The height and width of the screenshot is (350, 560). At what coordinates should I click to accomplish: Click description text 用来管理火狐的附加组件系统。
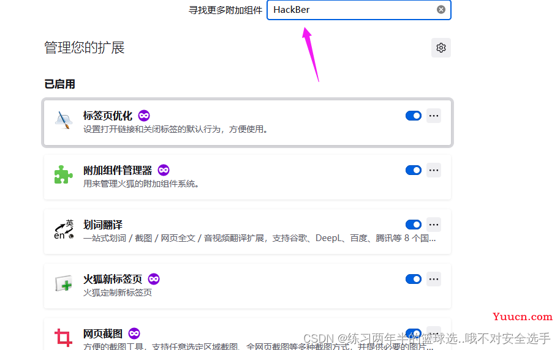point(141,184)
